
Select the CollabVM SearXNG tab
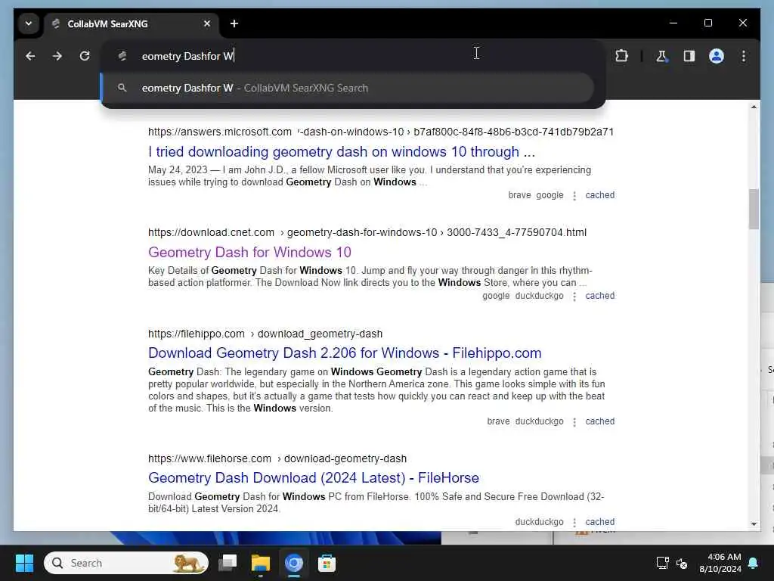[132, 23]
